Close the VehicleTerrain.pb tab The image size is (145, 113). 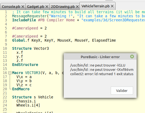112,6
